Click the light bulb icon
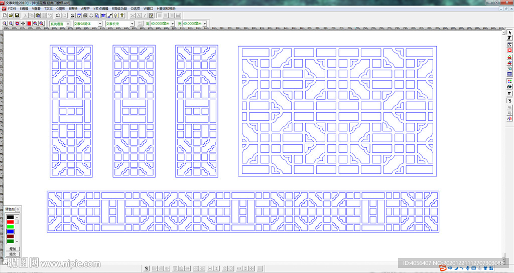The width and height of the screenshot is (514, 273). click(x=115, y=16)
